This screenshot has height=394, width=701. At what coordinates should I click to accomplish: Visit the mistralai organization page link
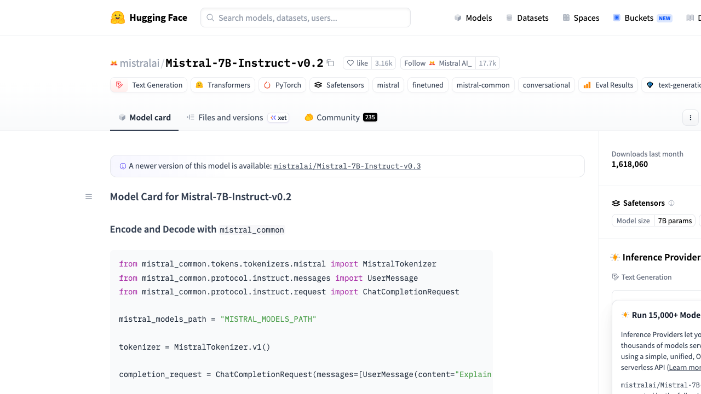pos(140,63)
